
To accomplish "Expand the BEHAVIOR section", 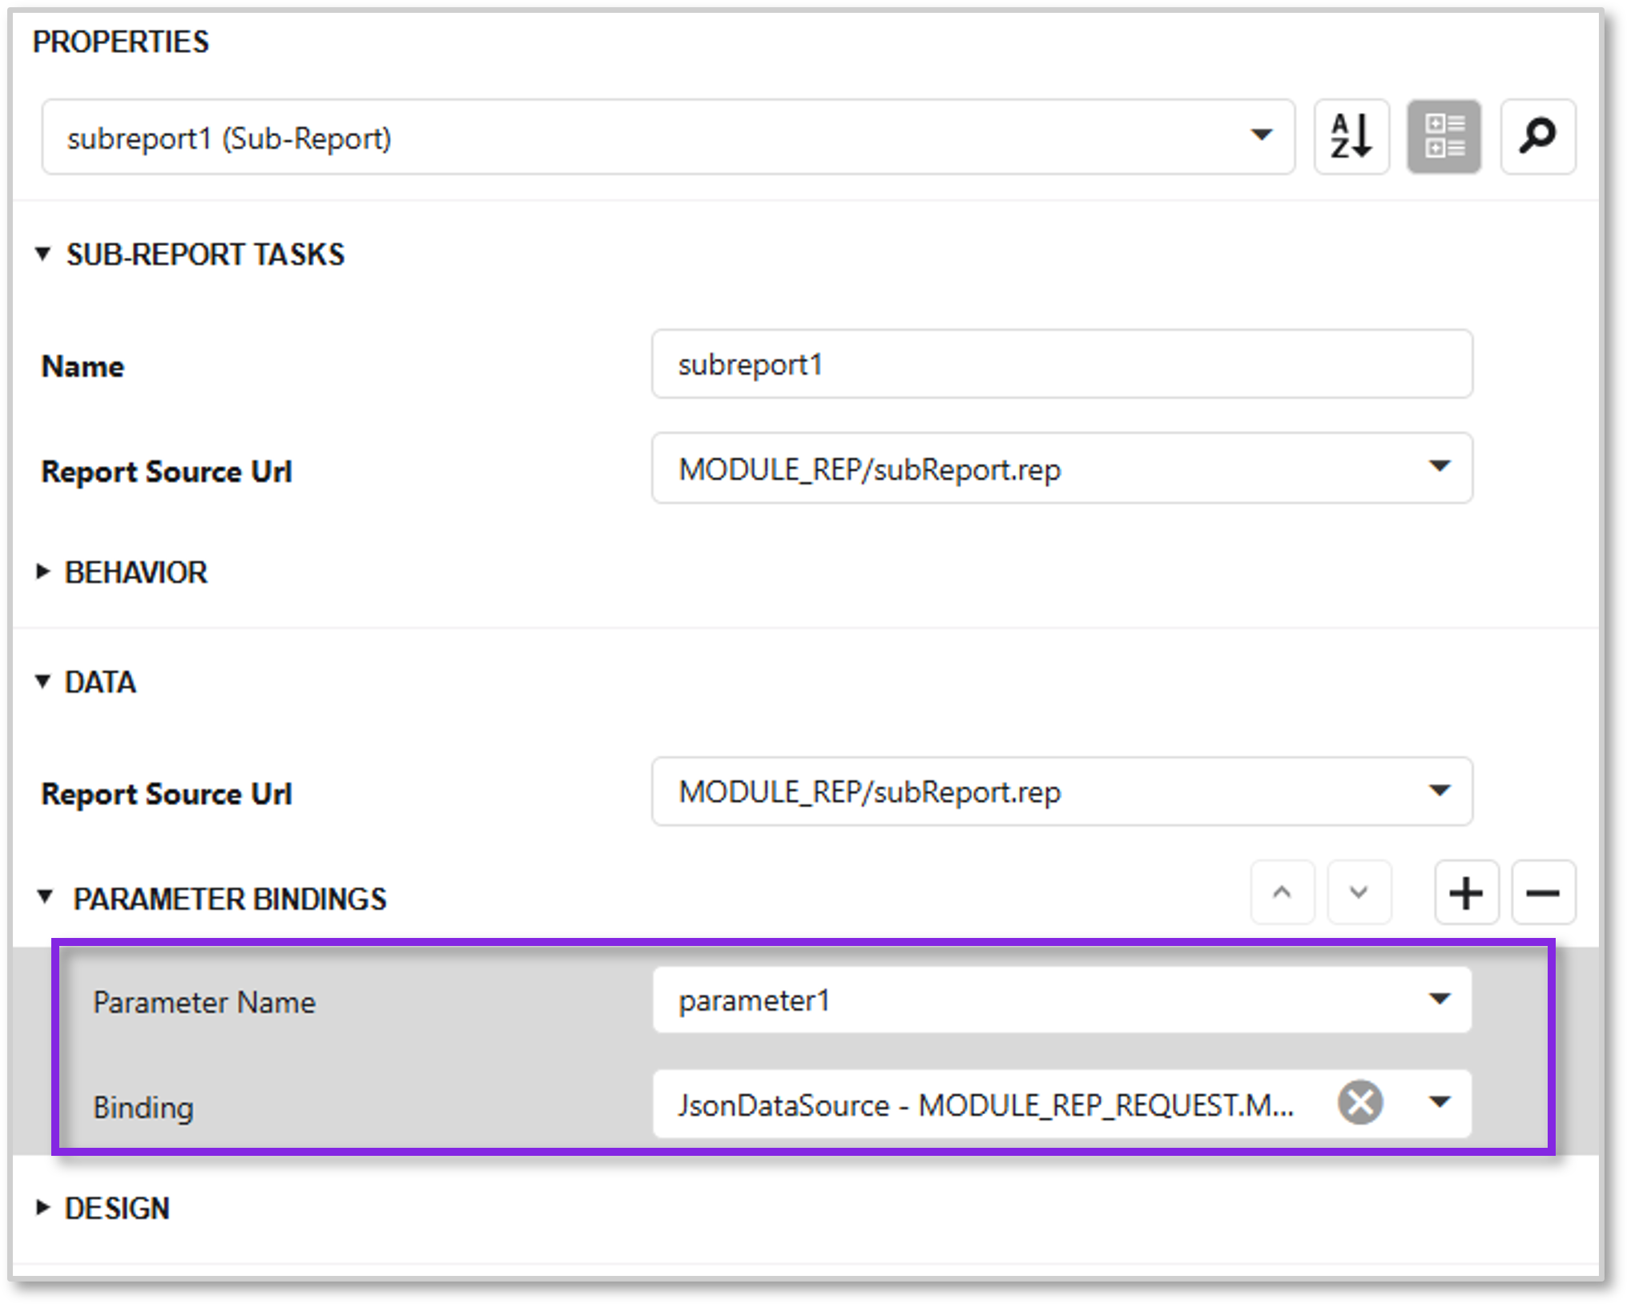I will pyautogui.click(x=43, y=572).
